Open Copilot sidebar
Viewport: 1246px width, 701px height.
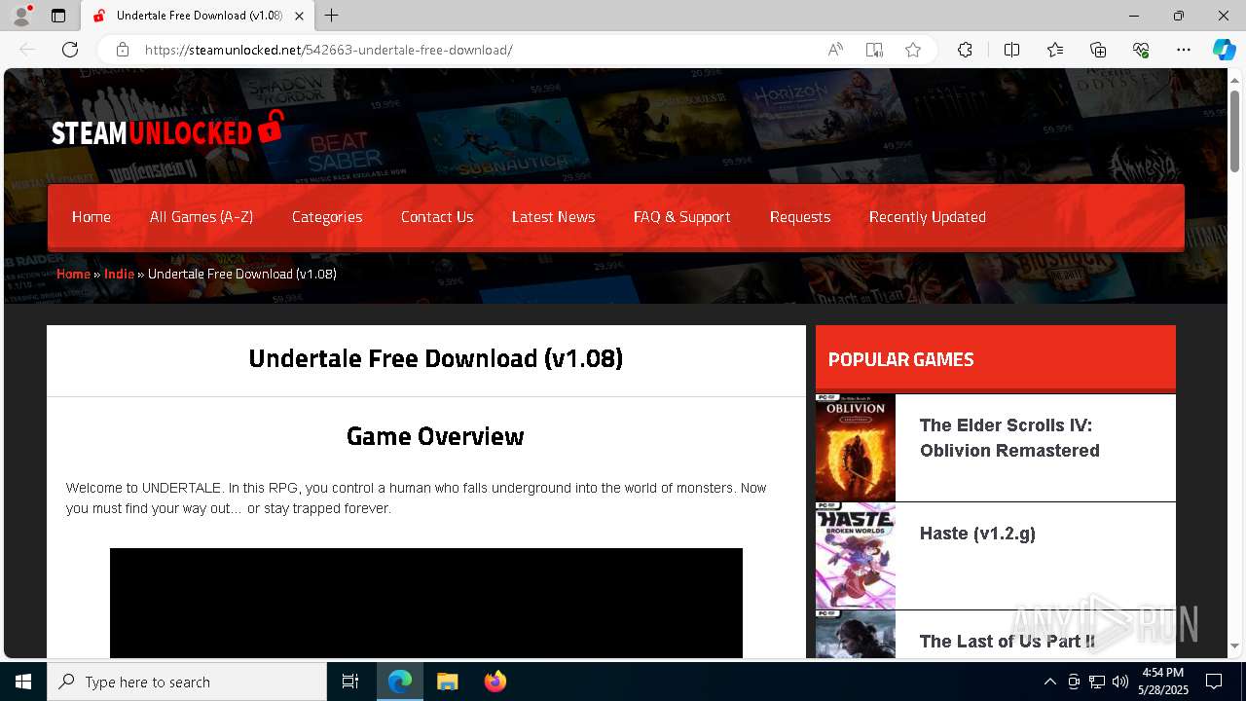(1224, 50)
